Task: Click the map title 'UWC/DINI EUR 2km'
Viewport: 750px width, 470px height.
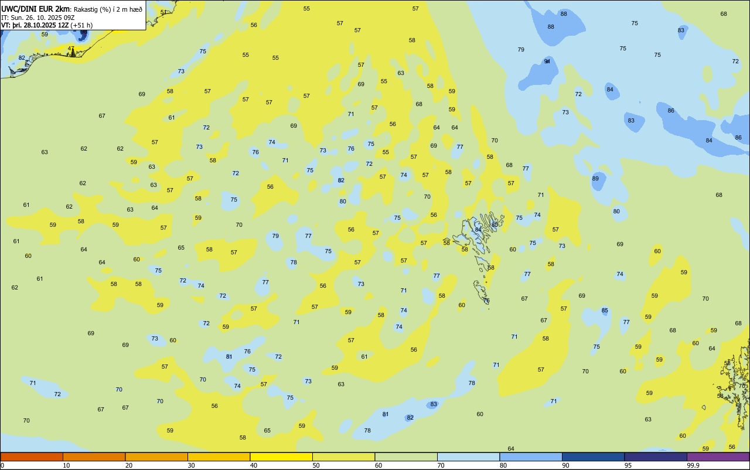Action: coord(36,9)
